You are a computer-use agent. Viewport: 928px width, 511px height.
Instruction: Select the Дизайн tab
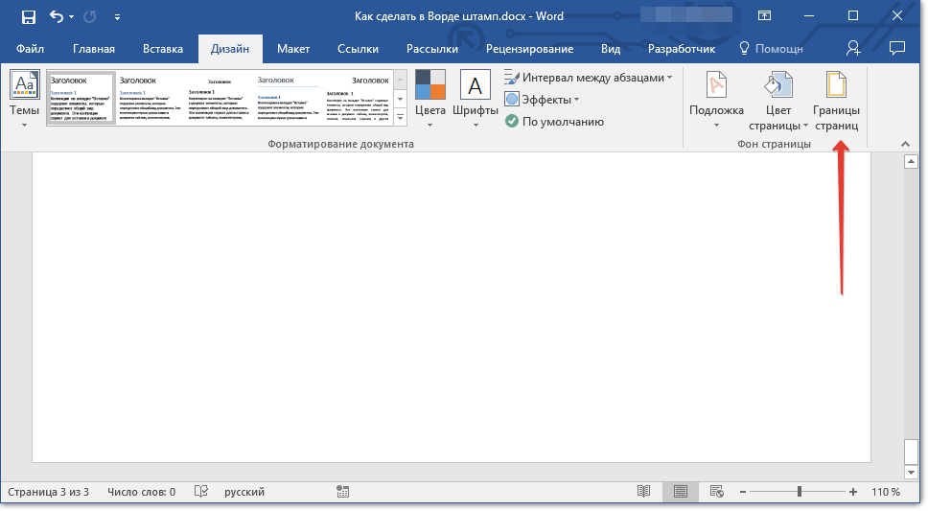pos(230,49)
